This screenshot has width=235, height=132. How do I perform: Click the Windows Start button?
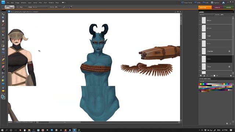[2, 130]
